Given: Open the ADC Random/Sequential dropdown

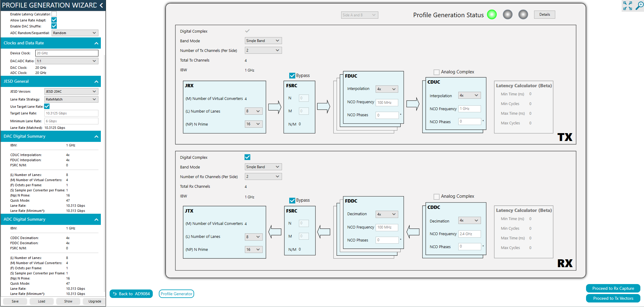Looking at the screenshot, I should point(75,33).
